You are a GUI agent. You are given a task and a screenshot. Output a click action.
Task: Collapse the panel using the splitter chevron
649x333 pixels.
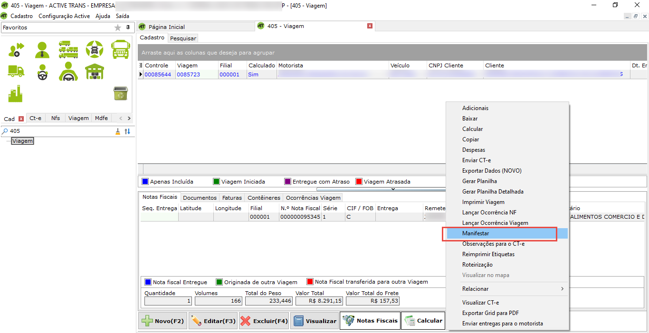point(393,189)
